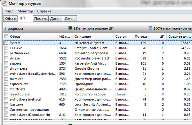This screenshot has width=192, height=125.
Task: Click the green CPU usage indicator square
Action: coord(70,28)
